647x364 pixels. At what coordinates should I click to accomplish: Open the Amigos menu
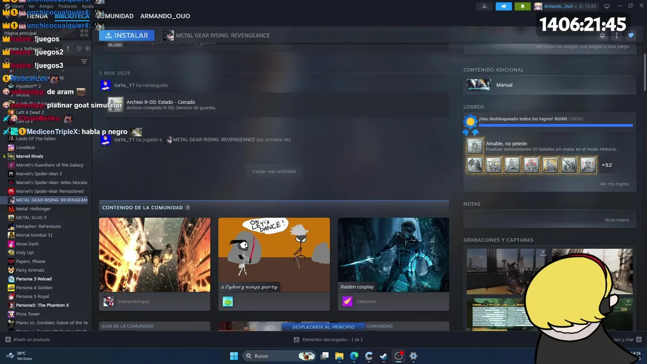[46, 6]
